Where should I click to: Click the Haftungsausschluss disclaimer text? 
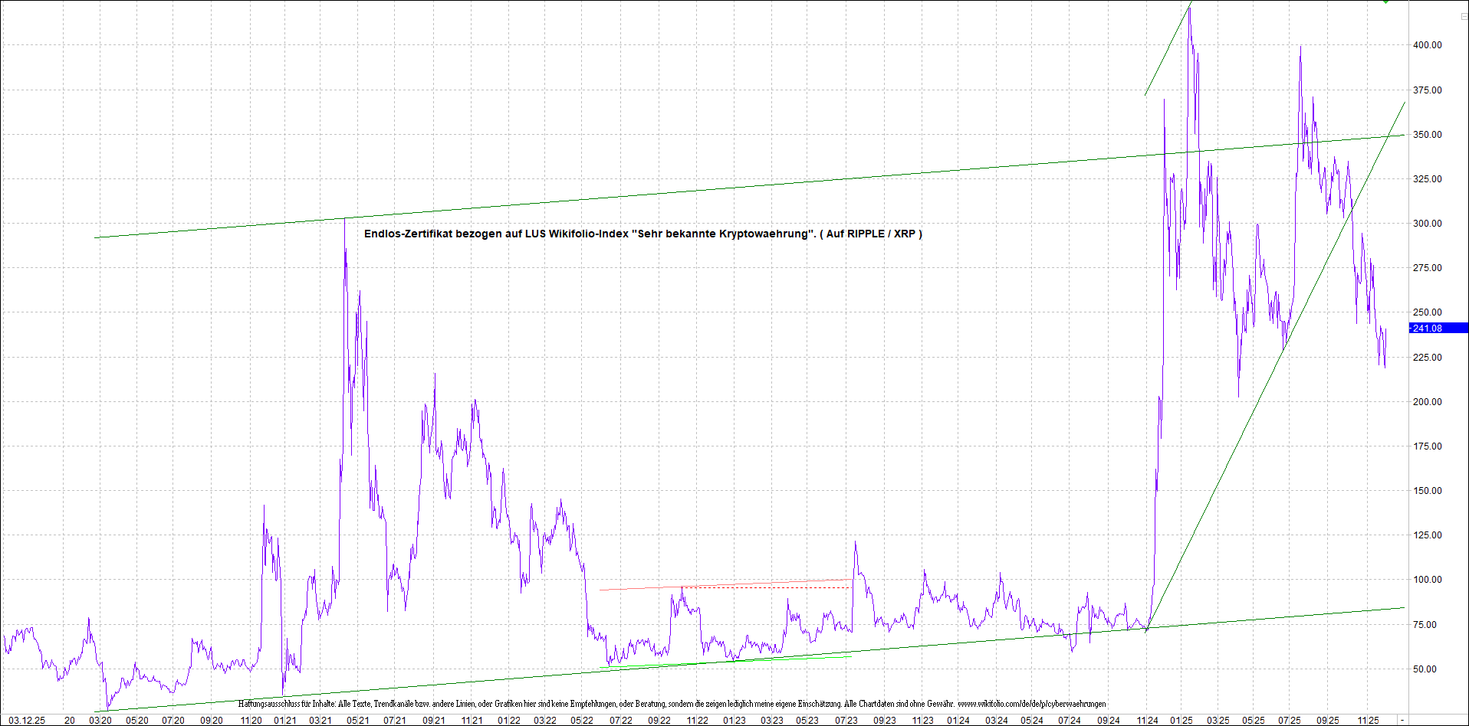point(537,704)
